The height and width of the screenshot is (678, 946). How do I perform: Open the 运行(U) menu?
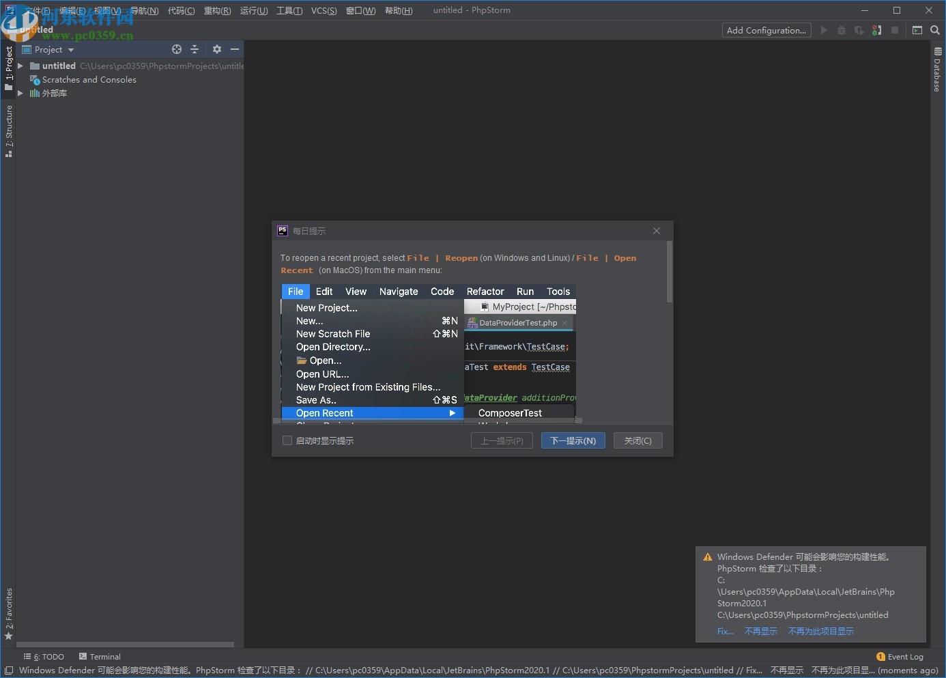click(253, 10)
